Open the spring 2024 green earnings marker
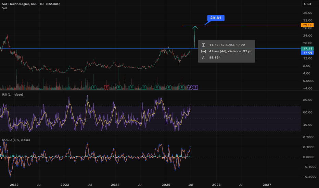The image size is (319, 188). pyautogui.click(x=132, y=88)
